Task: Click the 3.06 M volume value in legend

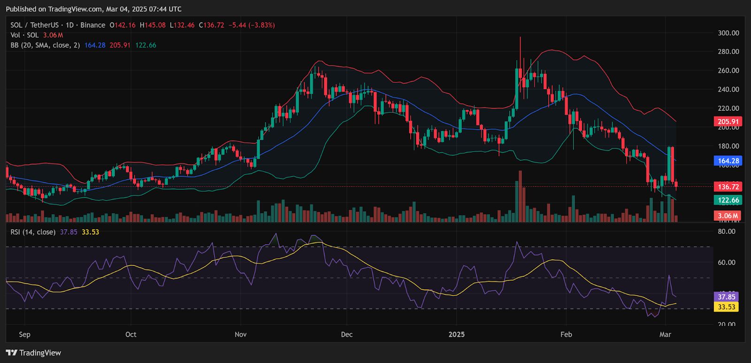Action: pyautogui.click(x=53, y=35)
